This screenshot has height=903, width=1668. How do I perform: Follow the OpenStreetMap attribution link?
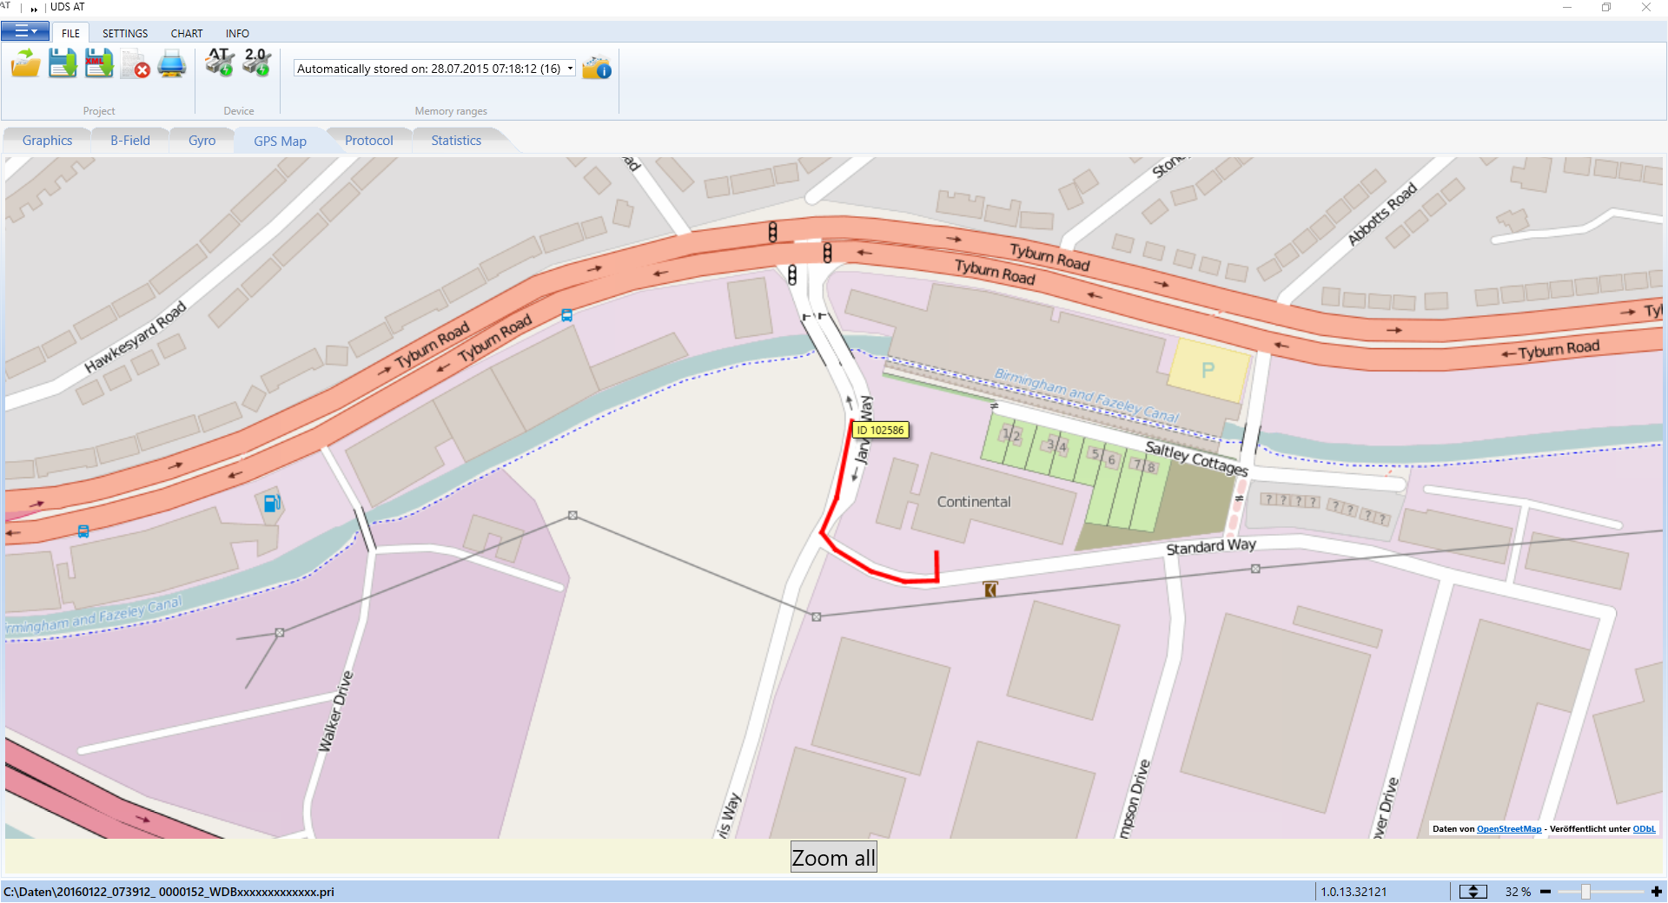(x=1509, y=829)
